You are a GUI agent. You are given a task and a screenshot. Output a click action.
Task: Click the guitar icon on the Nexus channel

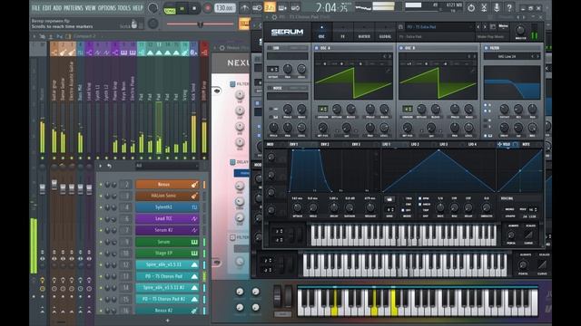coord(194,184)
